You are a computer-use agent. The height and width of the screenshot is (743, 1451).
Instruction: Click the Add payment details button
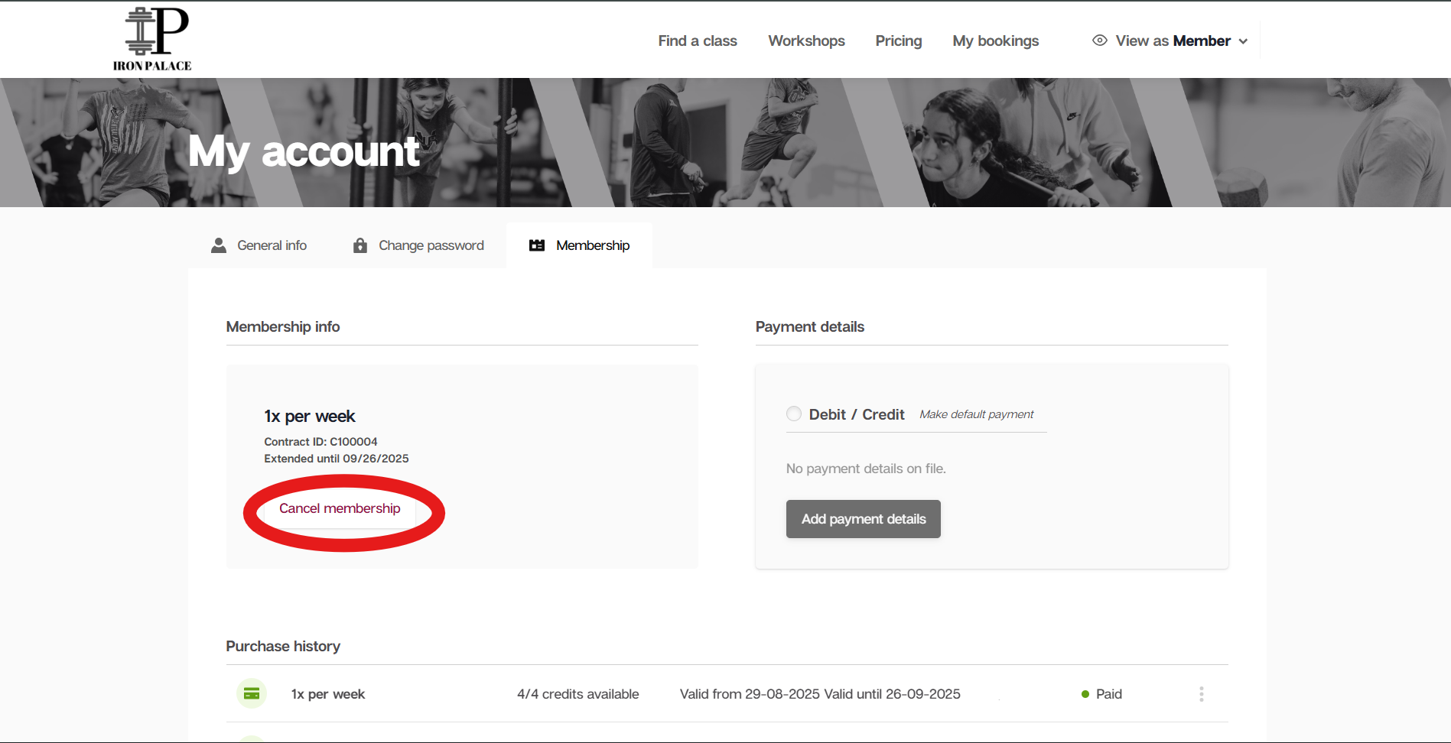(863, 519)
